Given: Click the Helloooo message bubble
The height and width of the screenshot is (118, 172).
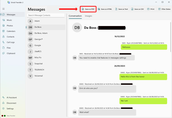Looking at the screenshot, I should pos(144,47).
